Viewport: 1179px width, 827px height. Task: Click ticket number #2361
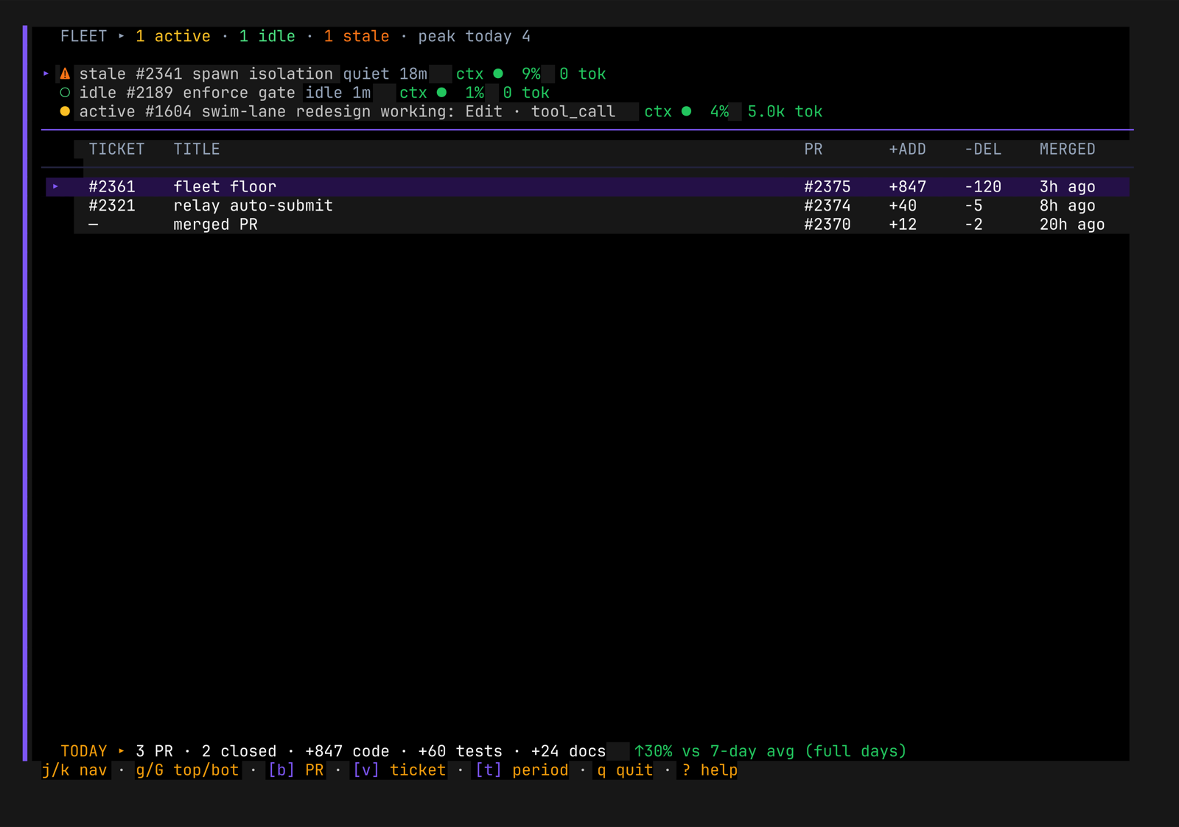click(x=112, y=187)
